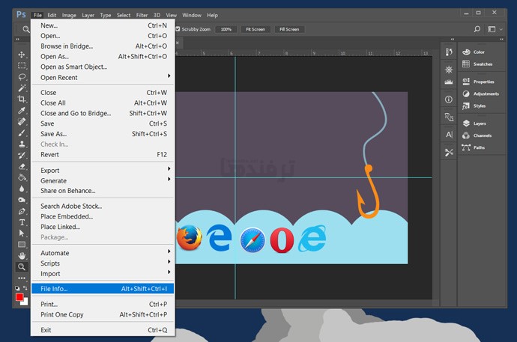Click the Firefox logo on canvas
The height and width of the screenshot is (342, 517).
190,238
